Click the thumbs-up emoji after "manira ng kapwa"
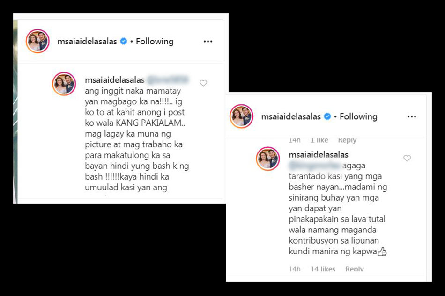 (x=382, y=252)
